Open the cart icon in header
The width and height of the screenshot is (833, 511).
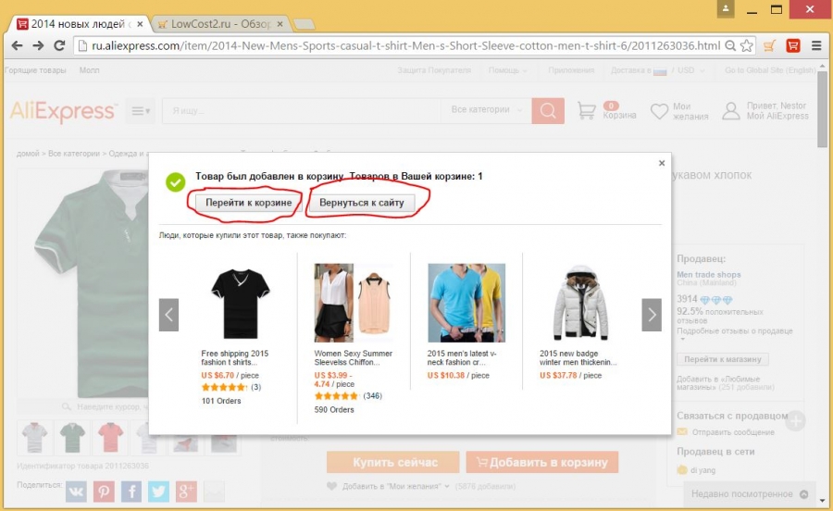586,110
